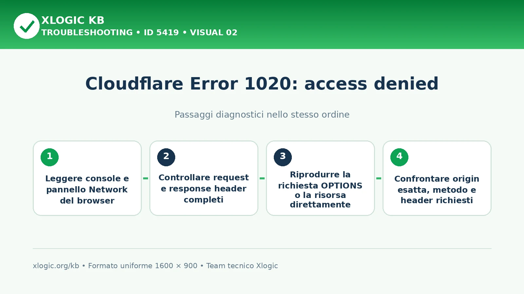Click the Passaggi diagnostici nello stesso ordine subtitle

click(x=262, y=115)
